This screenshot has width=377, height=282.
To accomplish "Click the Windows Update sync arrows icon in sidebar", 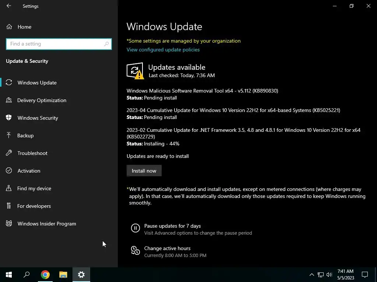I will (9, 83).
